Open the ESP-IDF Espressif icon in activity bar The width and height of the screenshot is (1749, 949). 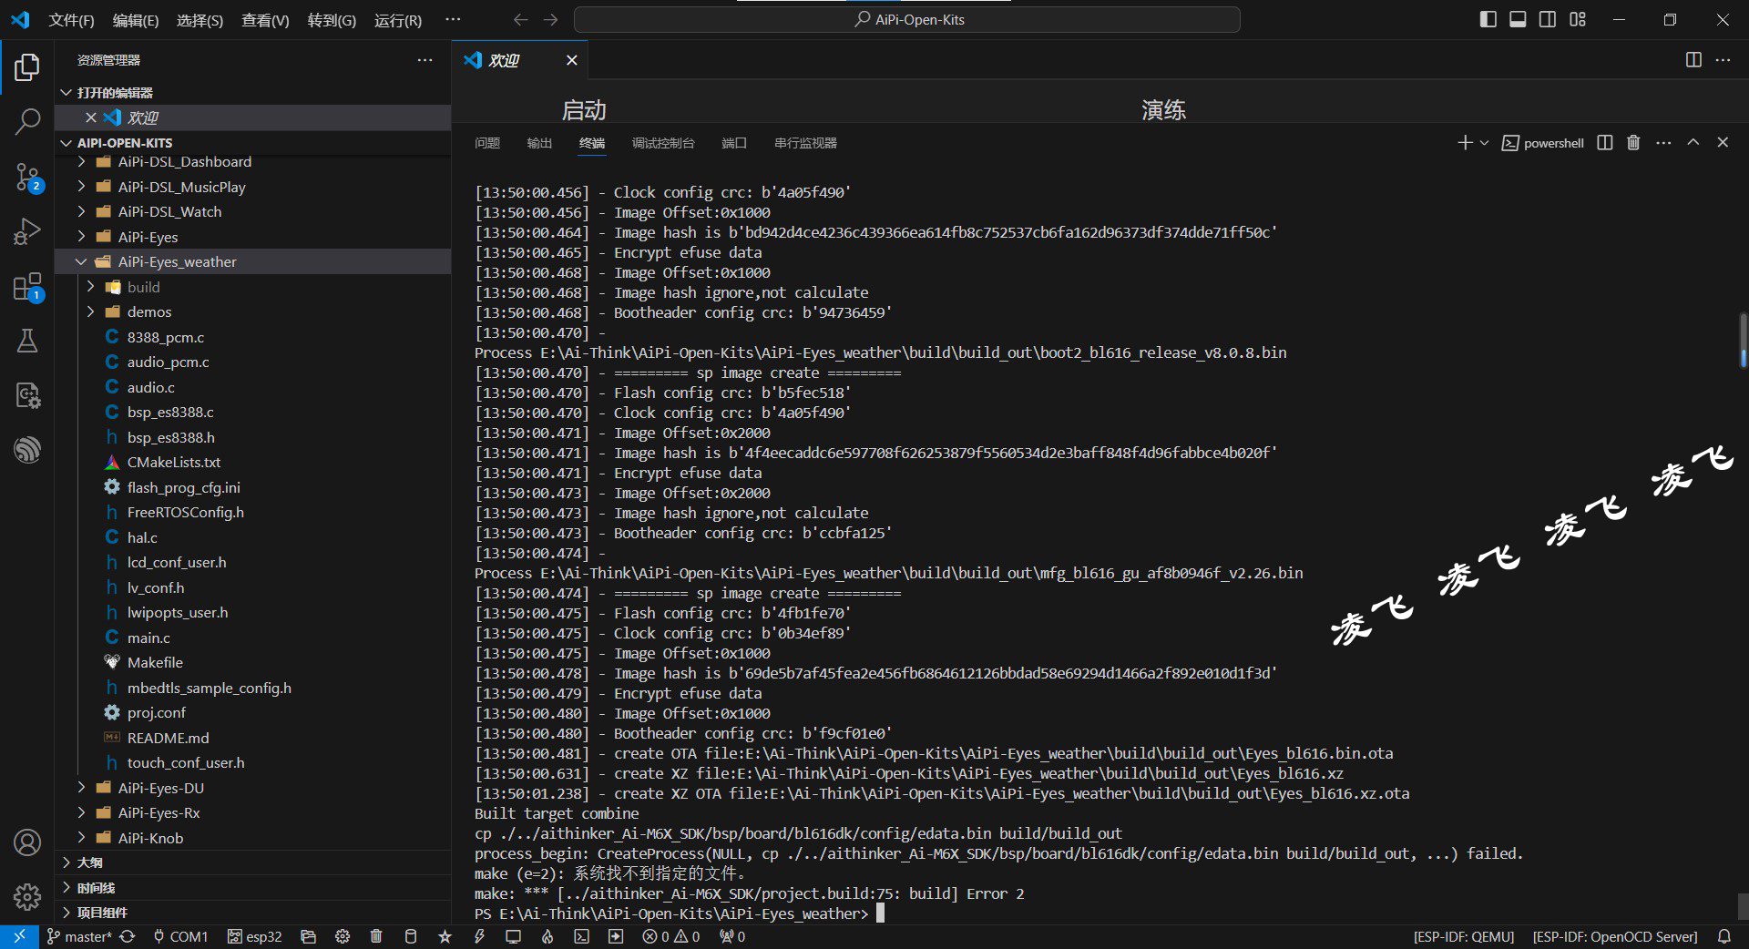coord(27,450)
